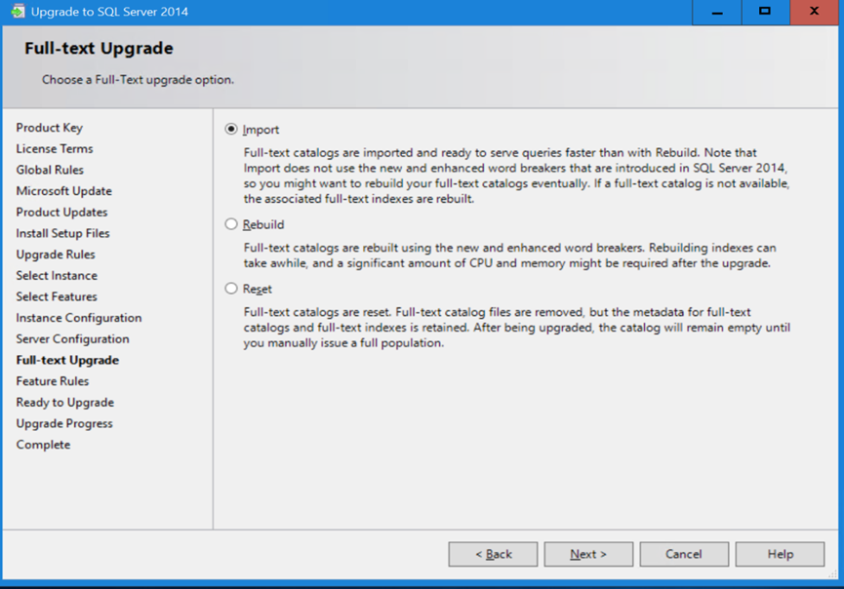The image size is (844, 589).
Task: Click the 'Full-text Upgrade' page heading
Action: point(100,49)
